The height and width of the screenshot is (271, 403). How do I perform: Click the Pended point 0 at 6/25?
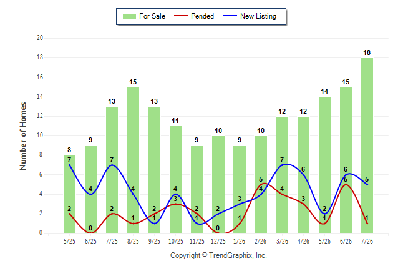tap(90, 233)
